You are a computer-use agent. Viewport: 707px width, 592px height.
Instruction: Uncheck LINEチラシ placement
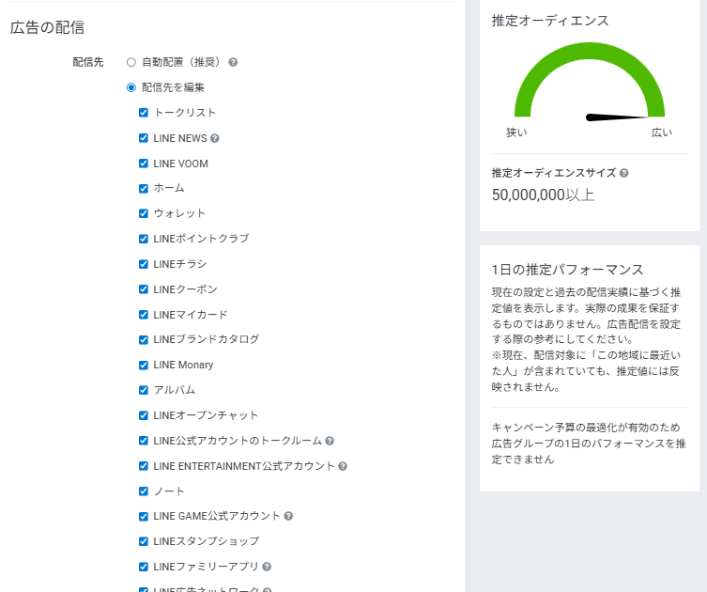[144, 264]
